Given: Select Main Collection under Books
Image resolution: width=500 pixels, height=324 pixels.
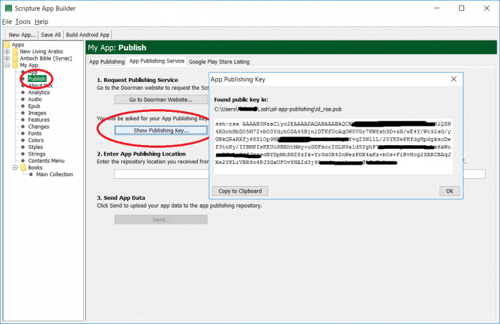Looking at the screenshot, I should (55, 174).
